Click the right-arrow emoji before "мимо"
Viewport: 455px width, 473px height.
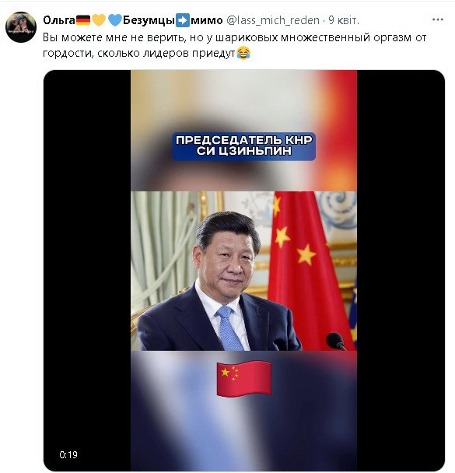183,20
